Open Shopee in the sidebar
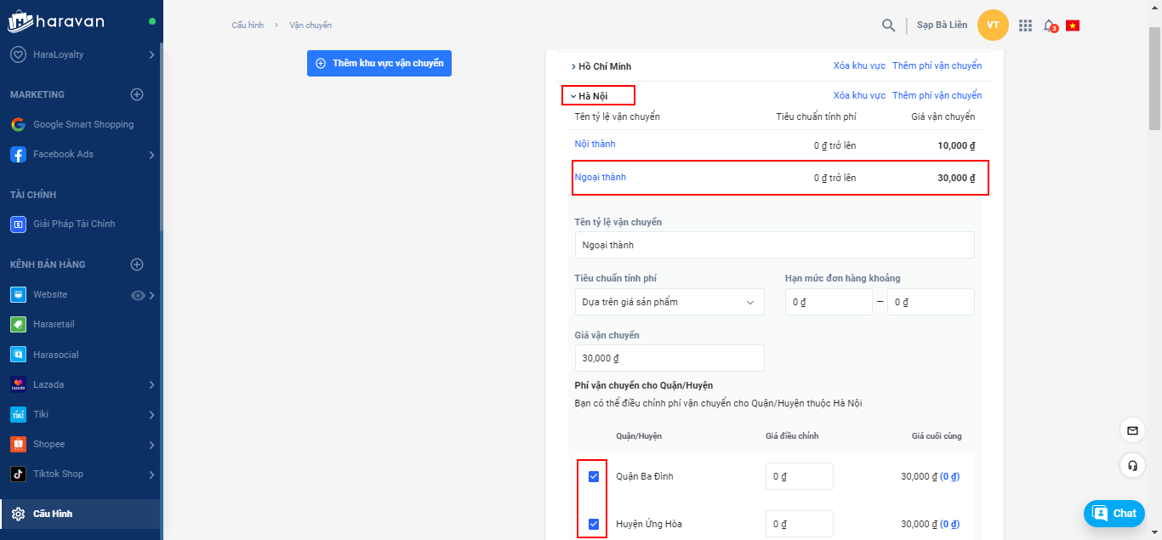 tap(49, 444)
